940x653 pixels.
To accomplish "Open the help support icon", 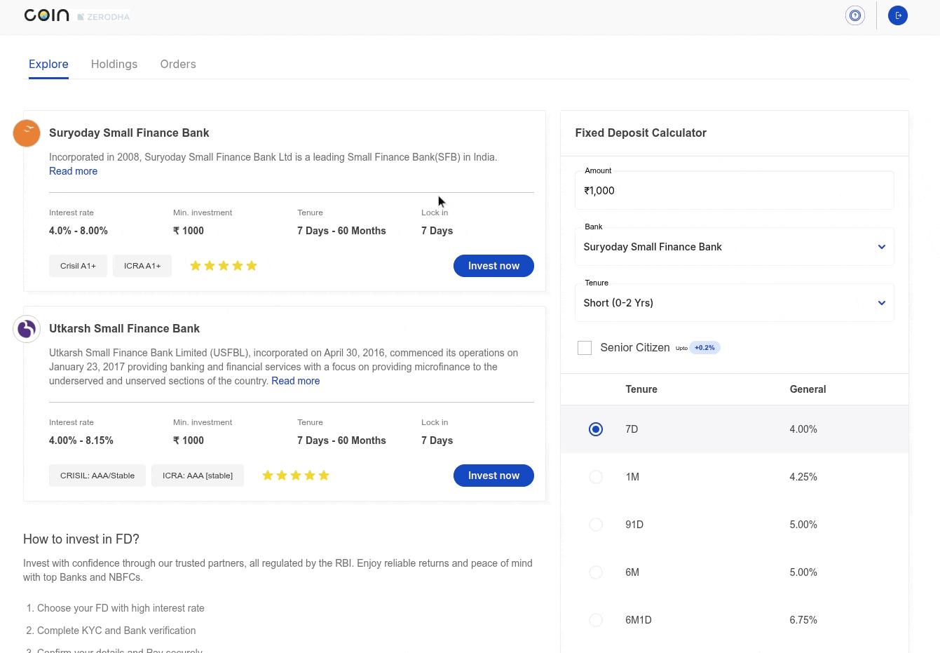I will [855, 15].
